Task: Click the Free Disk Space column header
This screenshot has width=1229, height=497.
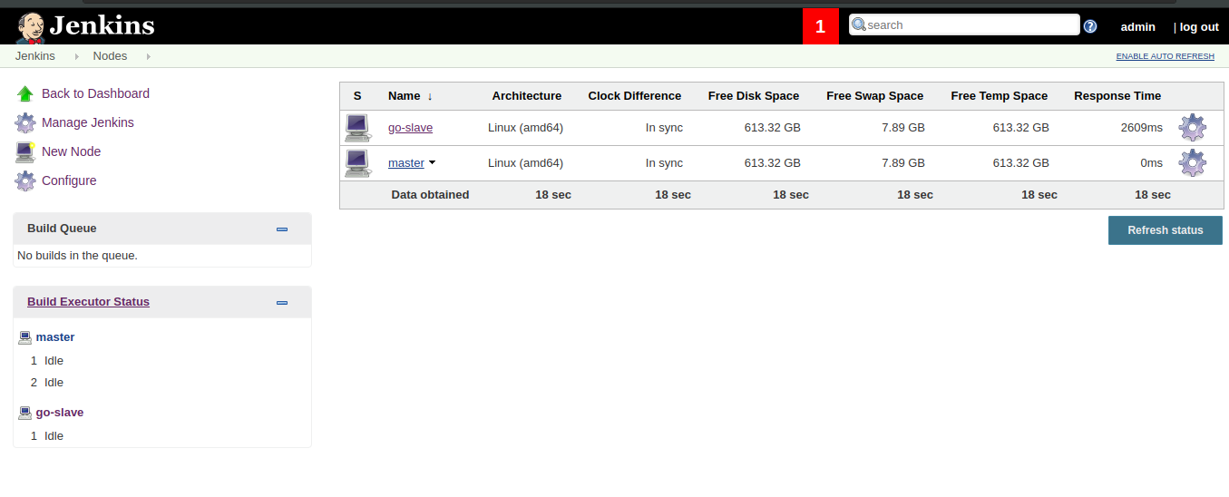Action: [754, 95]
